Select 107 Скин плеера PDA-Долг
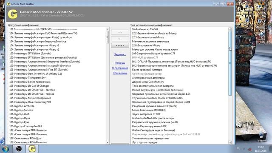272x153 pixels. point(25,138)
